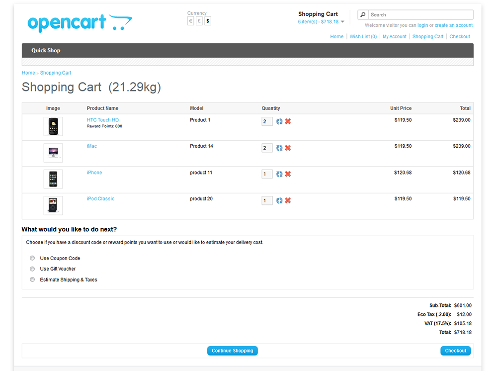Update quantity for HTC Touch HD
This screenshot has width=497, height=371.
tap(279, 121)
